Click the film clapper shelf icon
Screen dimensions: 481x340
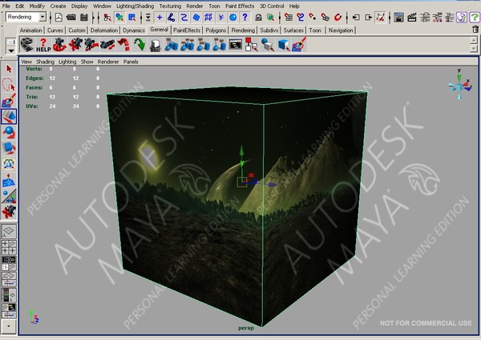pos(27,45)
